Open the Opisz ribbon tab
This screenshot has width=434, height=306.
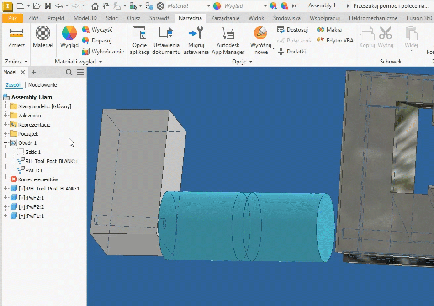(x=134, y=18)
